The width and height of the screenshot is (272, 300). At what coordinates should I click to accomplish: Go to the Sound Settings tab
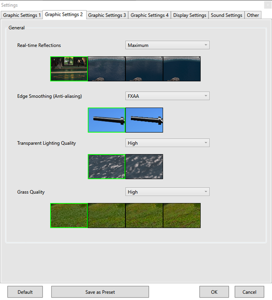[x=227, y=15]
